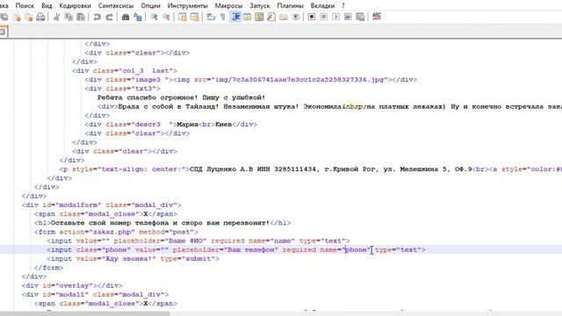Open the Вид menu
Viewport: 562px width, 316px height.
pyautogui.click(x=47, y=6)
